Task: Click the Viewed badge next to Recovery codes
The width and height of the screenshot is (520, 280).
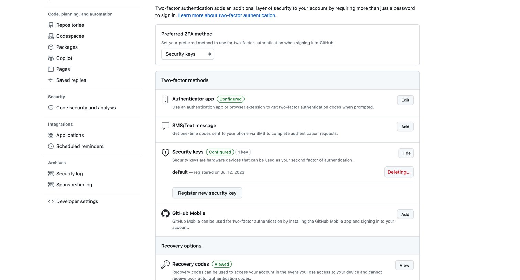Action: pos(222,264)
